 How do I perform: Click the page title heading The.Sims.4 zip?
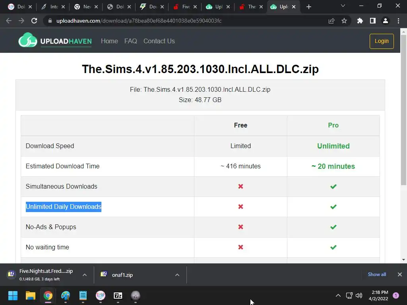pyautogui.click(x=200, y=69)
